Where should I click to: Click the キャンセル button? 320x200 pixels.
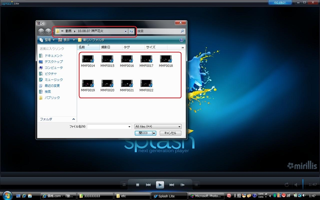pyautogui.click(x=170, y=133)
